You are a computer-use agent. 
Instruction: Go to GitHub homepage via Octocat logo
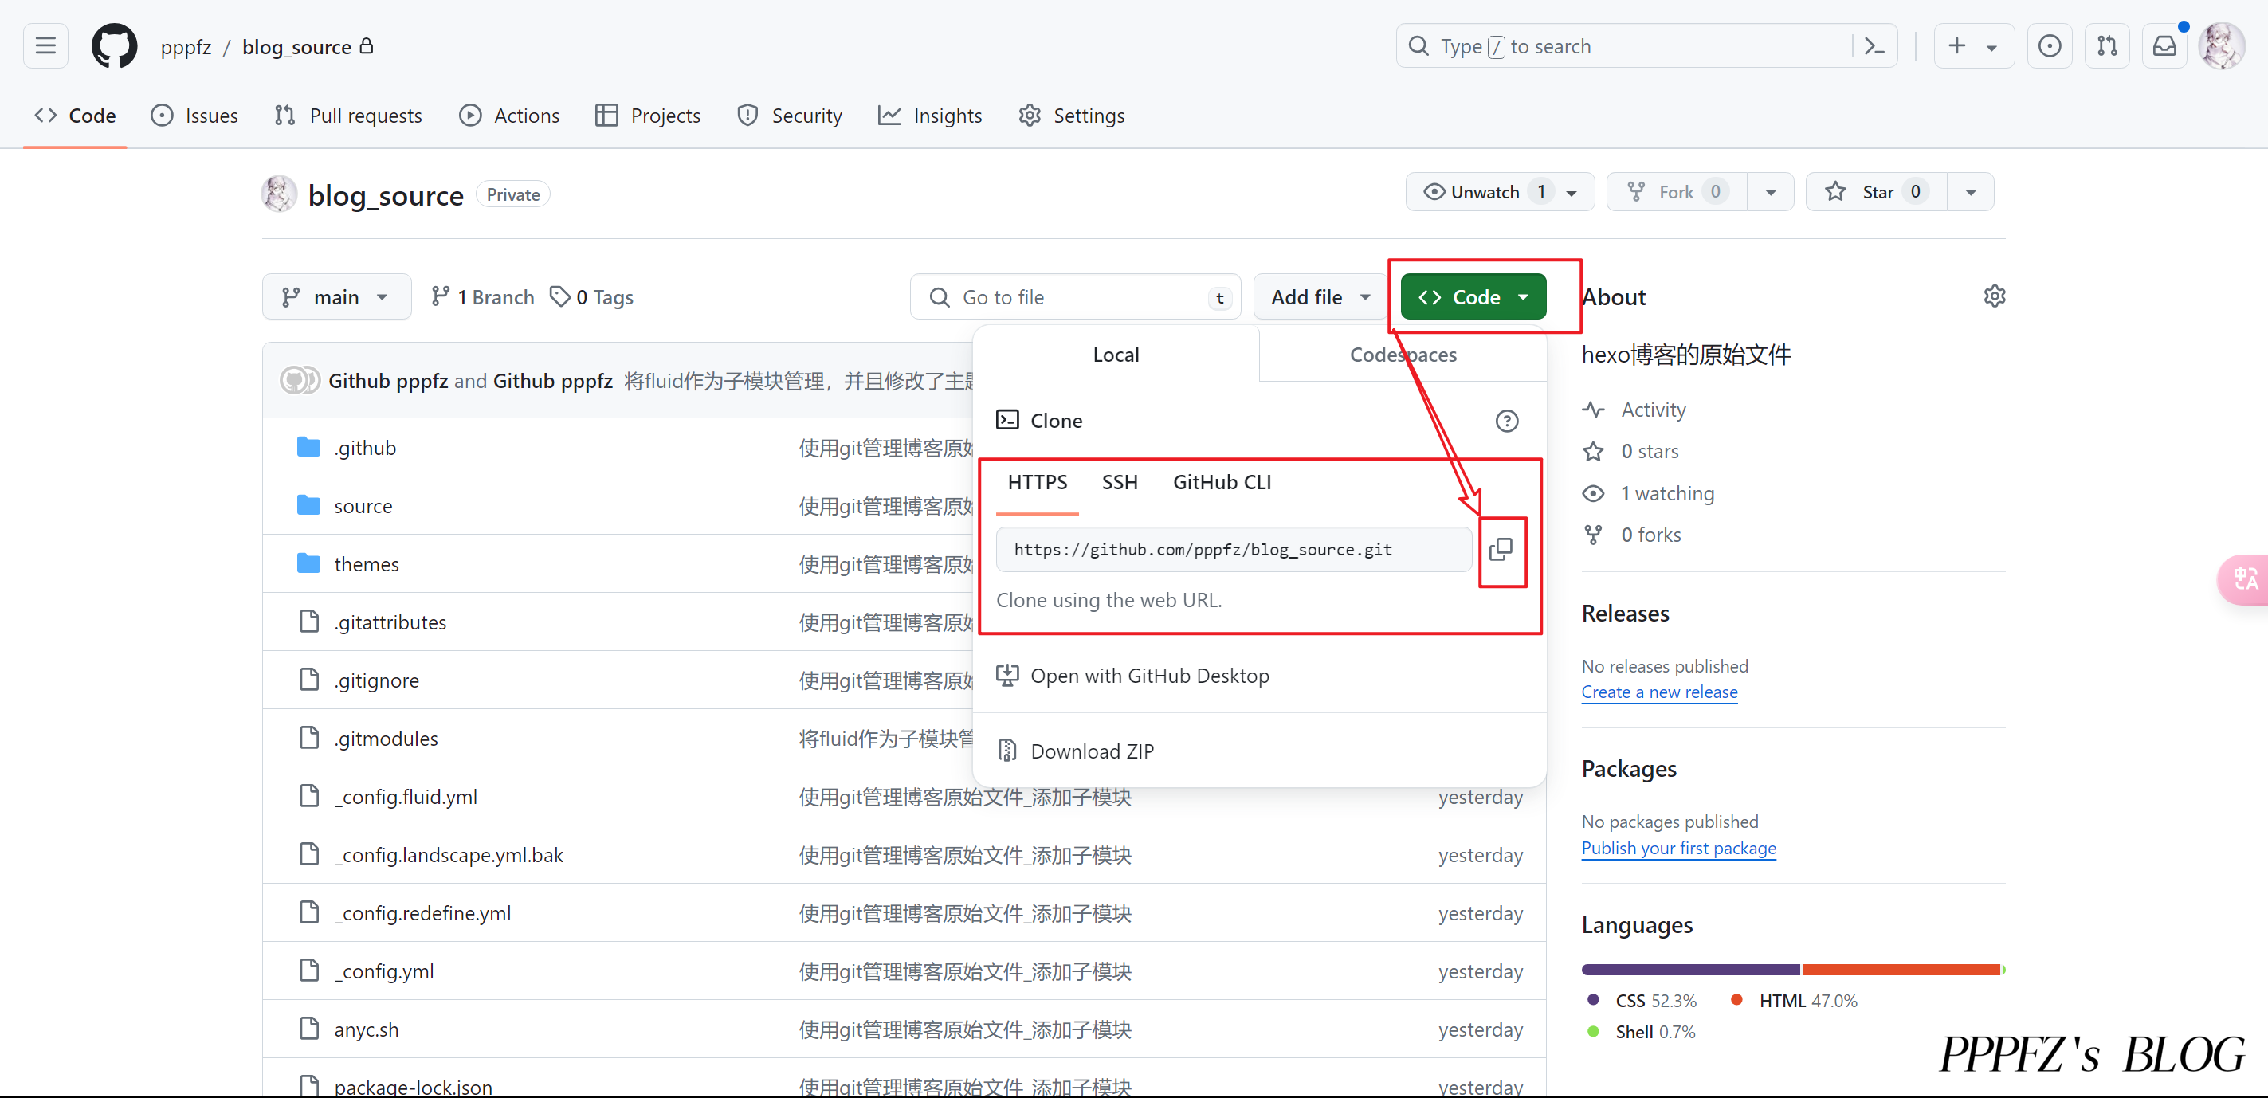point(115,45)
